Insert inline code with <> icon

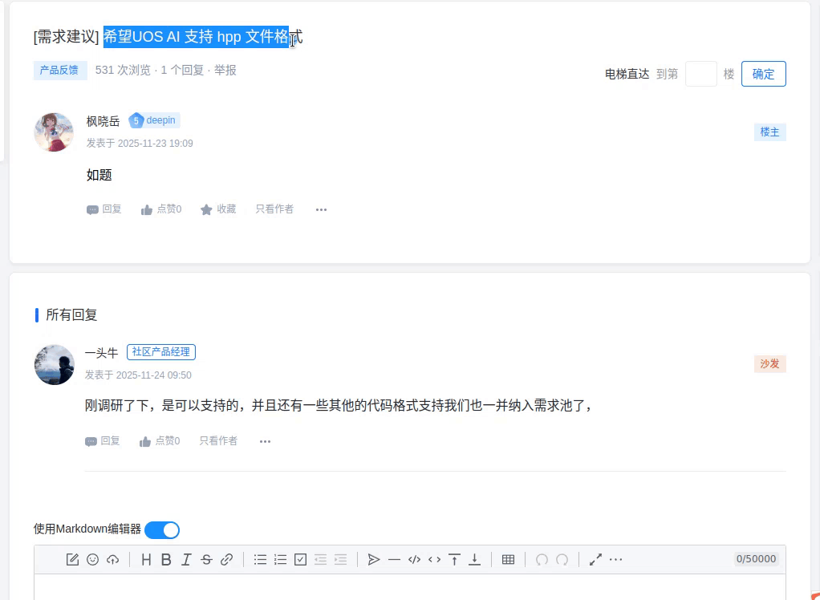tap(434, 559)
